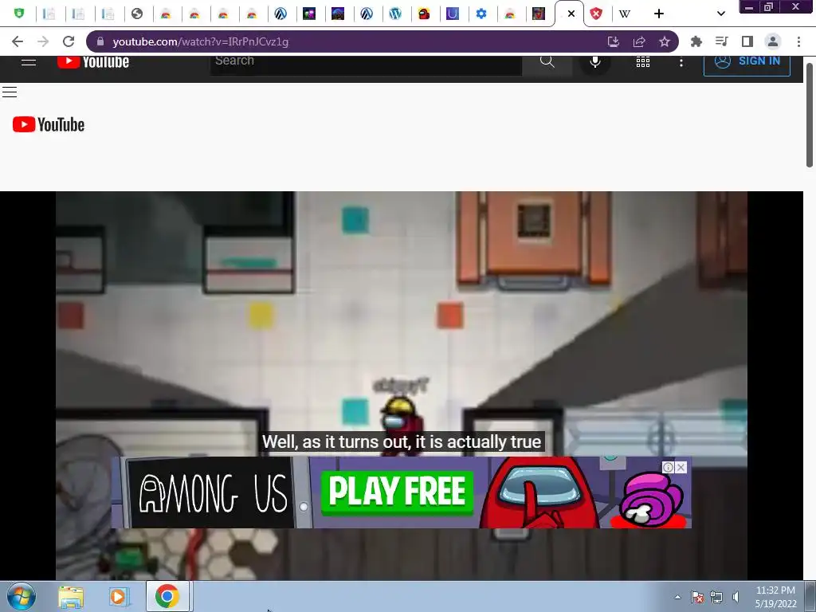
Task: Bookmark this page with the star icon
Action: tap(665, 41)
